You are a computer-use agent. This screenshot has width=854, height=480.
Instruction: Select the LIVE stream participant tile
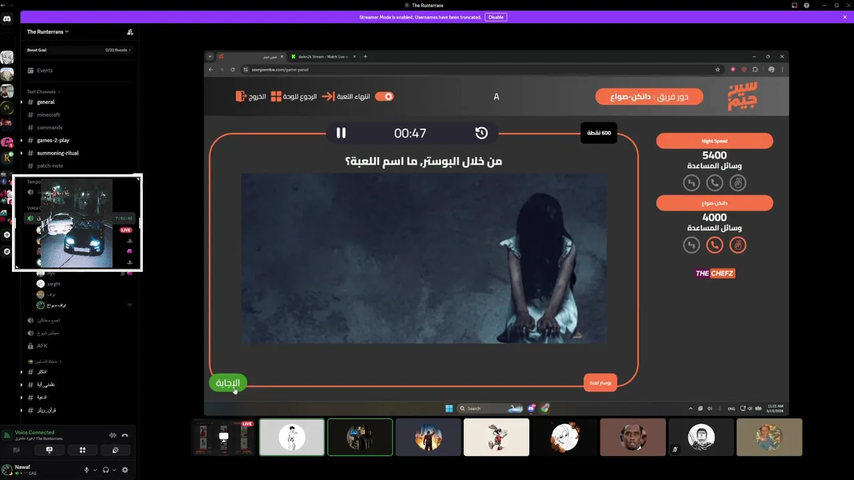tap(224, 437)
